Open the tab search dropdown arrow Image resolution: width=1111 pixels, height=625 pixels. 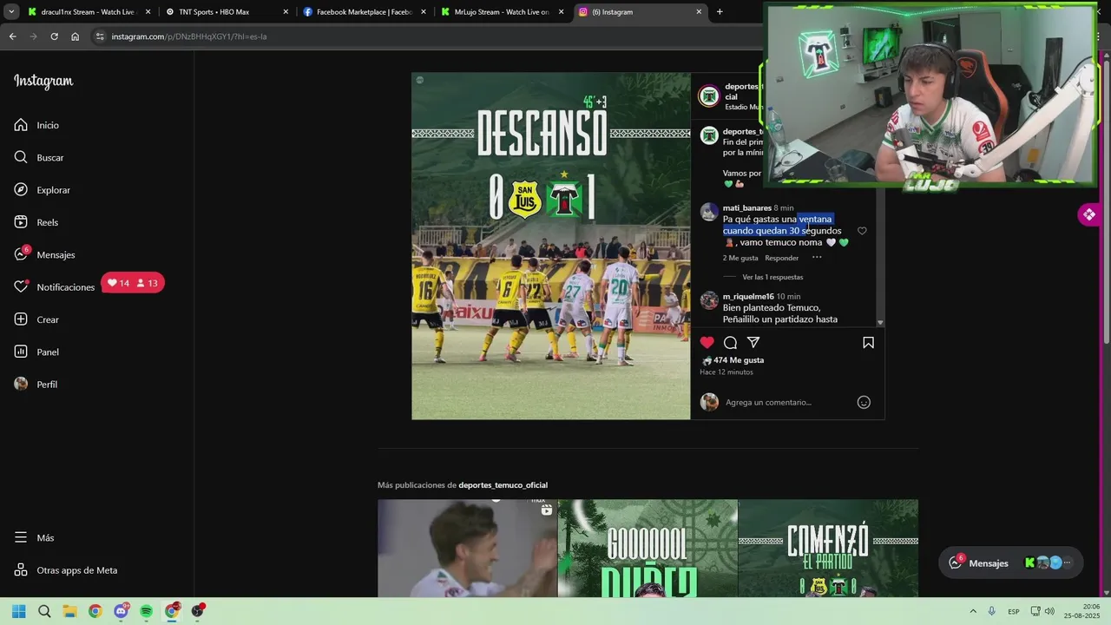coord(11,12)
